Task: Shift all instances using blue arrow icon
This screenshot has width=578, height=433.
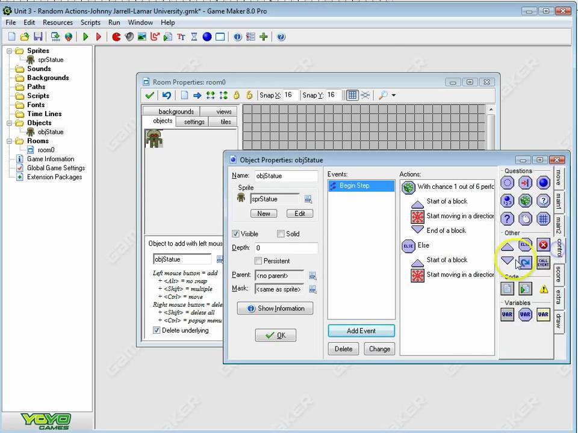Action: (x=197, y=96)
